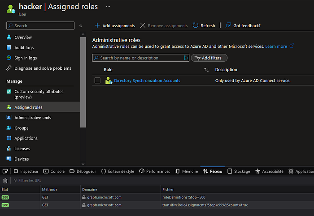Check the Directory Synchronization Accounts checkbox
314x216 pixels.
point(97,80)
